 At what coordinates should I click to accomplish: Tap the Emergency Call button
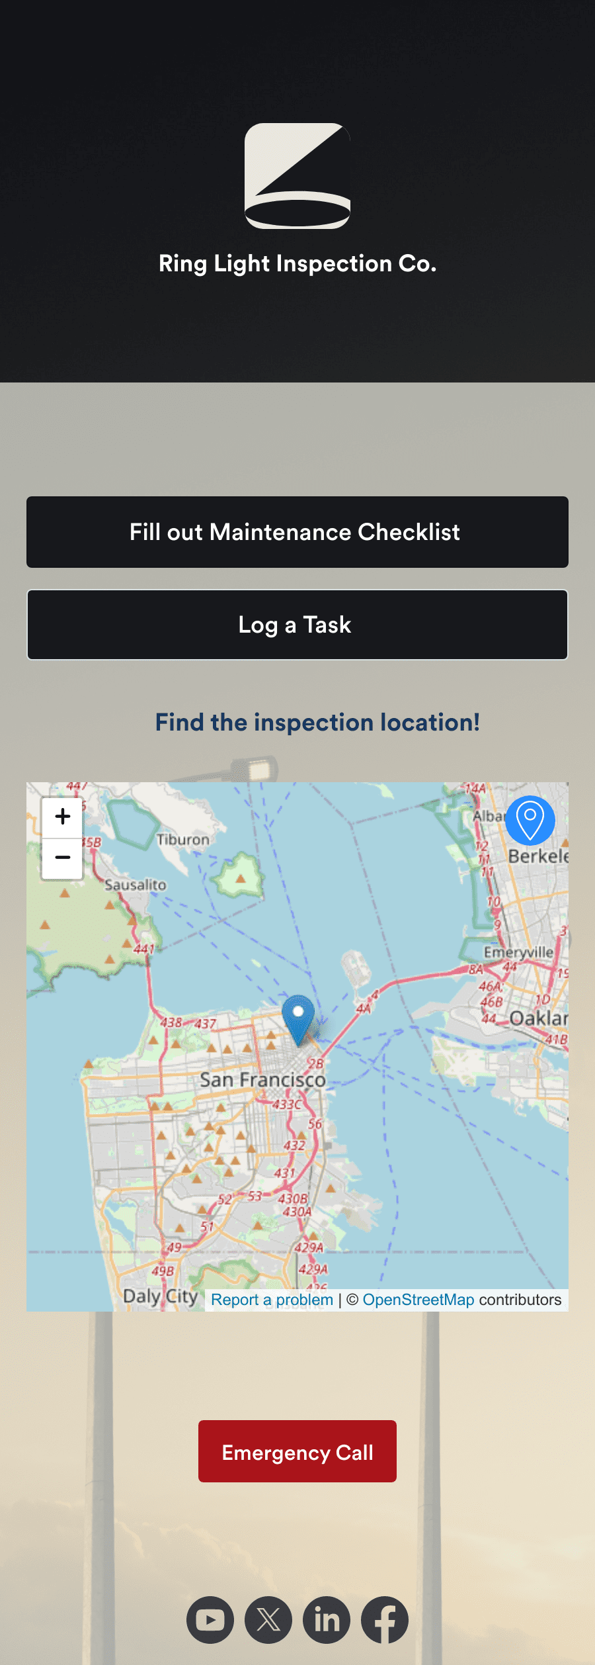297,1451
